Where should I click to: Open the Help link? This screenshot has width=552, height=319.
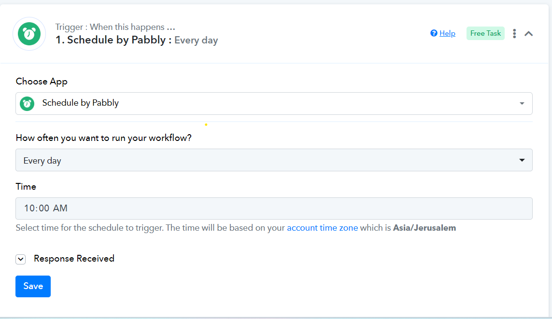pyautogui.click(x=447, y=33)
